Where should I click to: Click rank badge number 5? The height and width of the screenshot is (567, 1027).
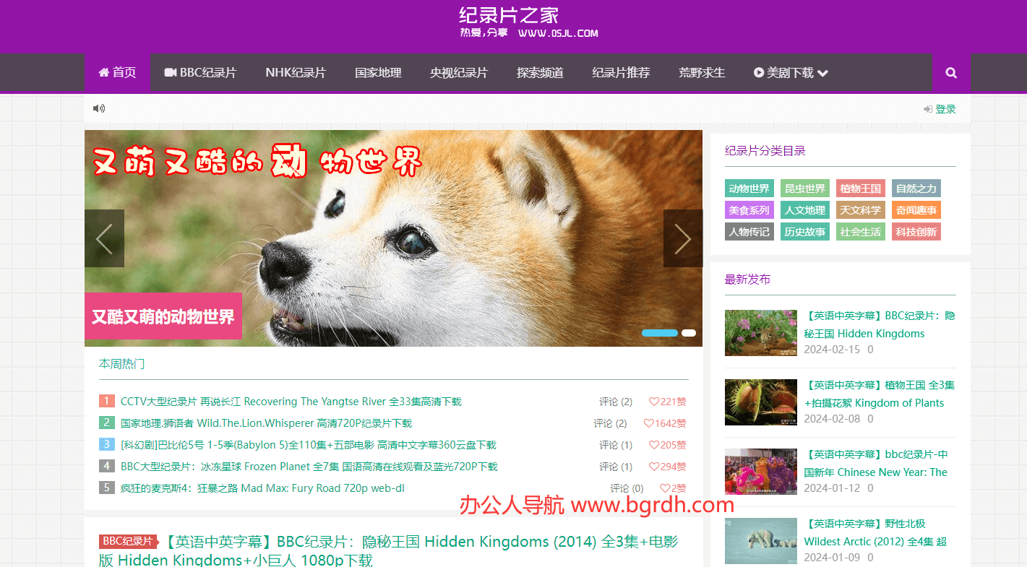point(106,488)
